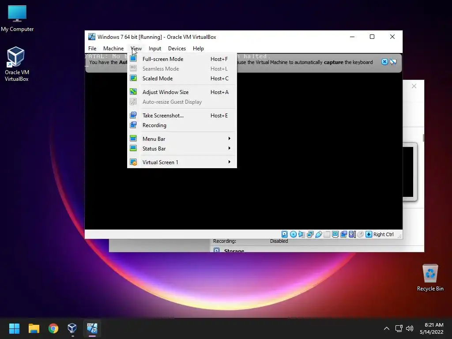
Task: Click the Full-screen Mode icon
Action: [x=133, y=59]
